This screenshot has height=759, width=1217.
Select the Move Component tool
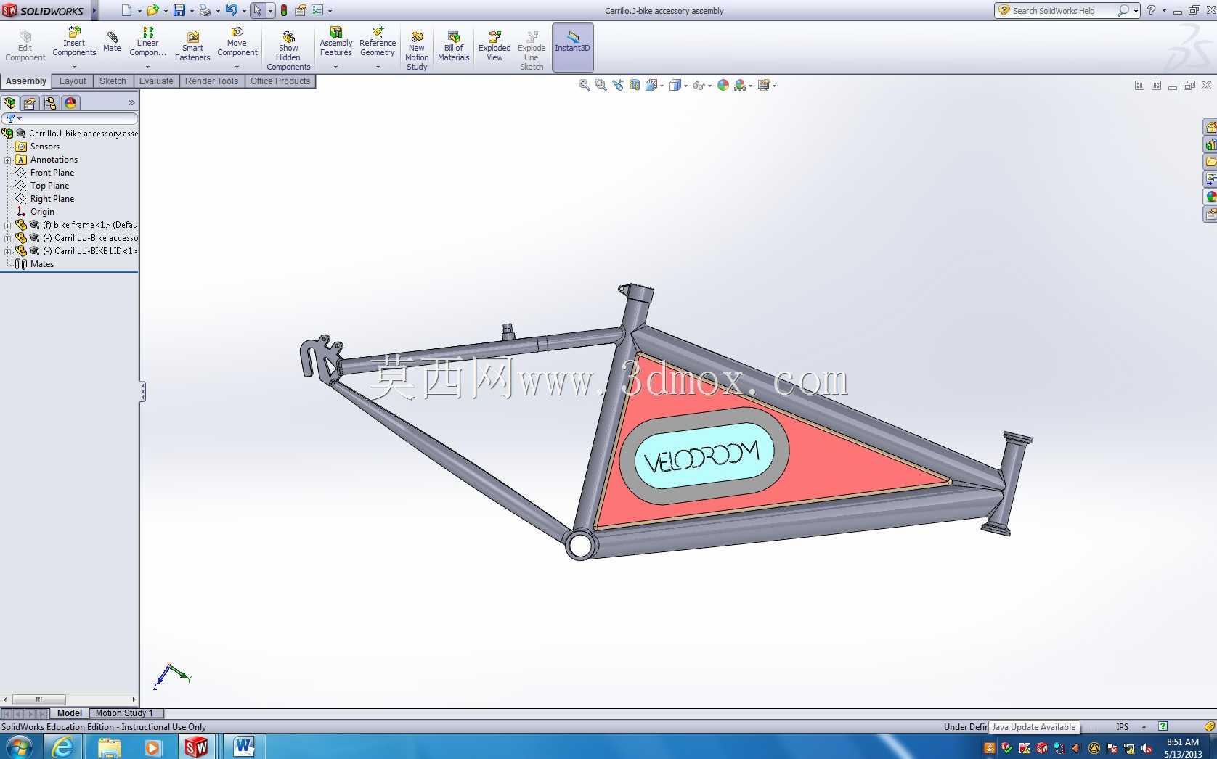(x=237, y=42)
